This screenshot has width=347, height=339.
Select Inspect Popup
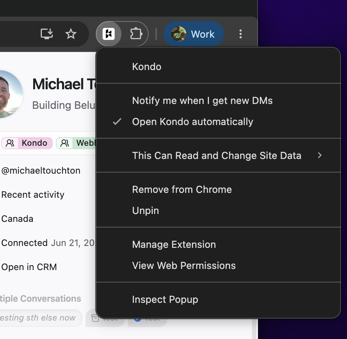point(218,299)
